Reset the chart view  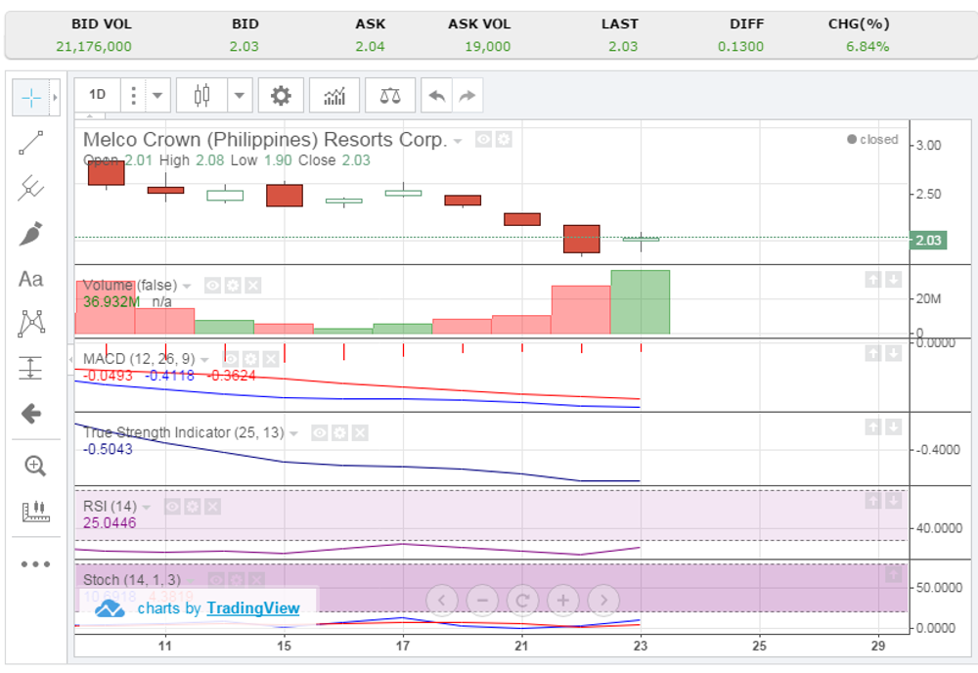pyautogui.click(x=522, y=601)
